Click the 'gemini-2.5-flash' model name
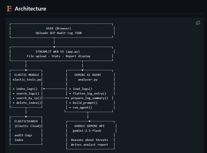Screen dimensions: 207x153 [x=87, y=131]
